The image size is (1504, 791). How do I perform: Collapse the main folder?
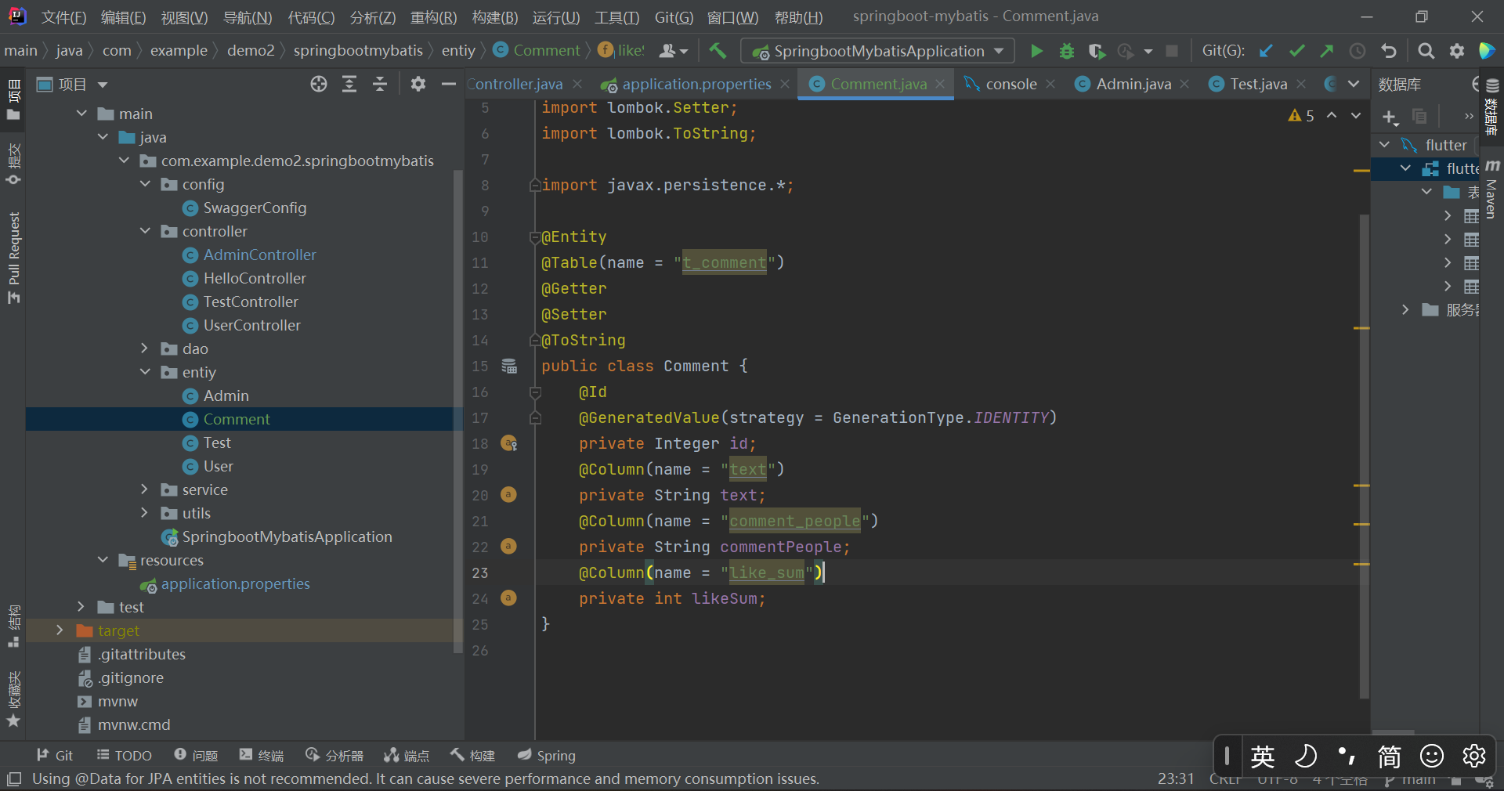tap(82, 114)
